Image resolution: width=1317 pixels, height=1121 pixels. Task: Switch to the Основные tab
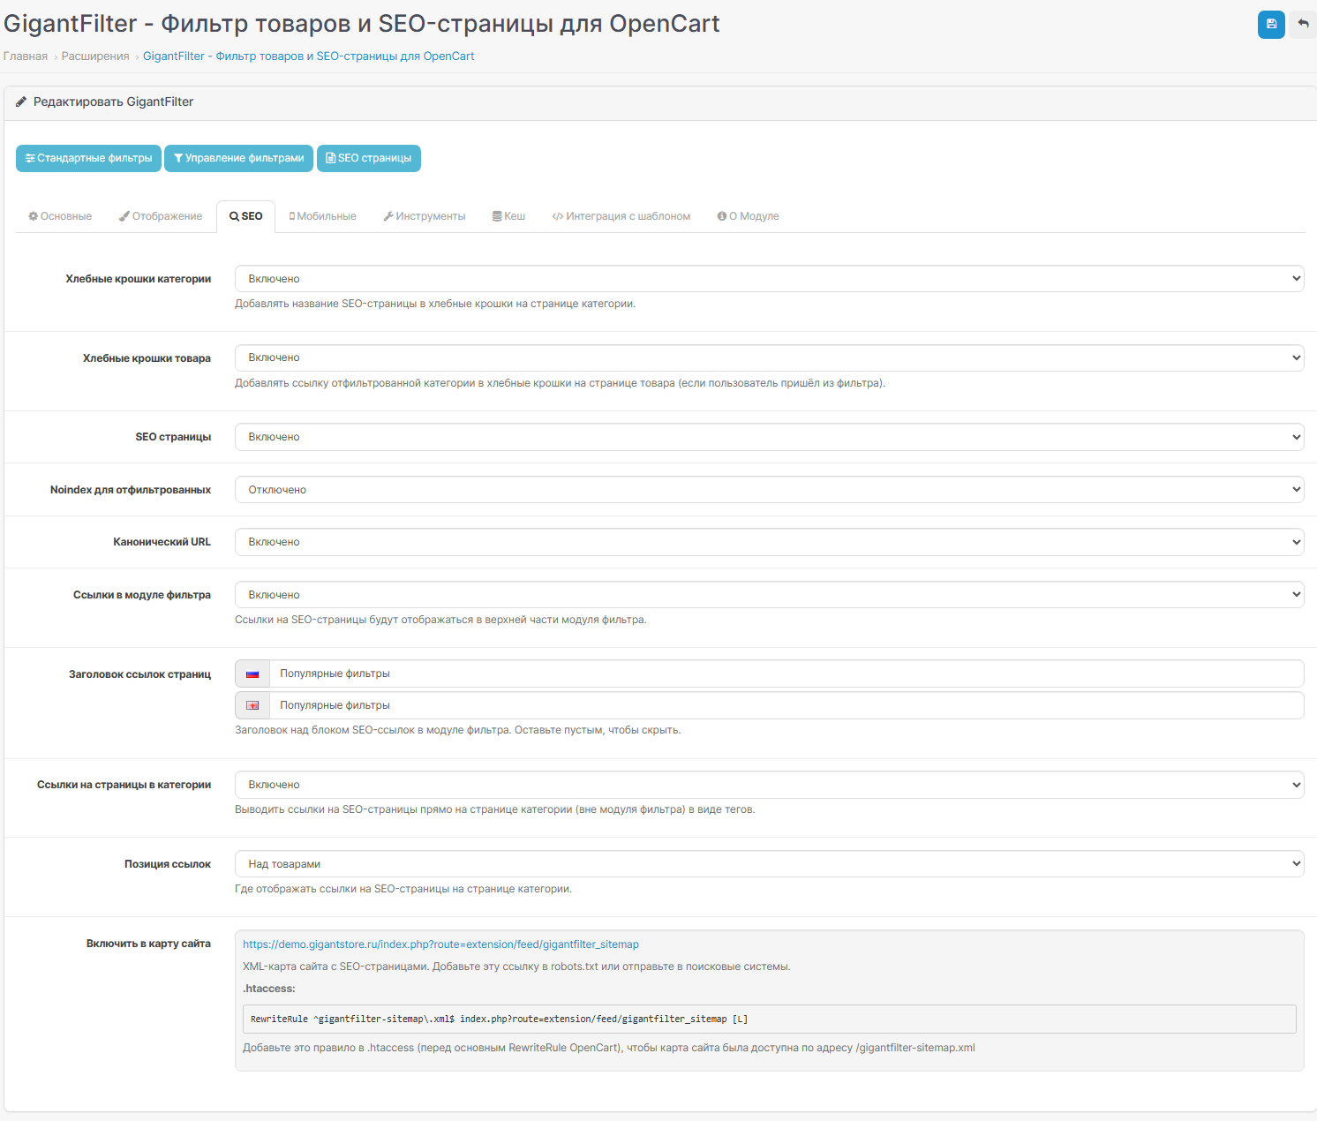click(60, 216)
